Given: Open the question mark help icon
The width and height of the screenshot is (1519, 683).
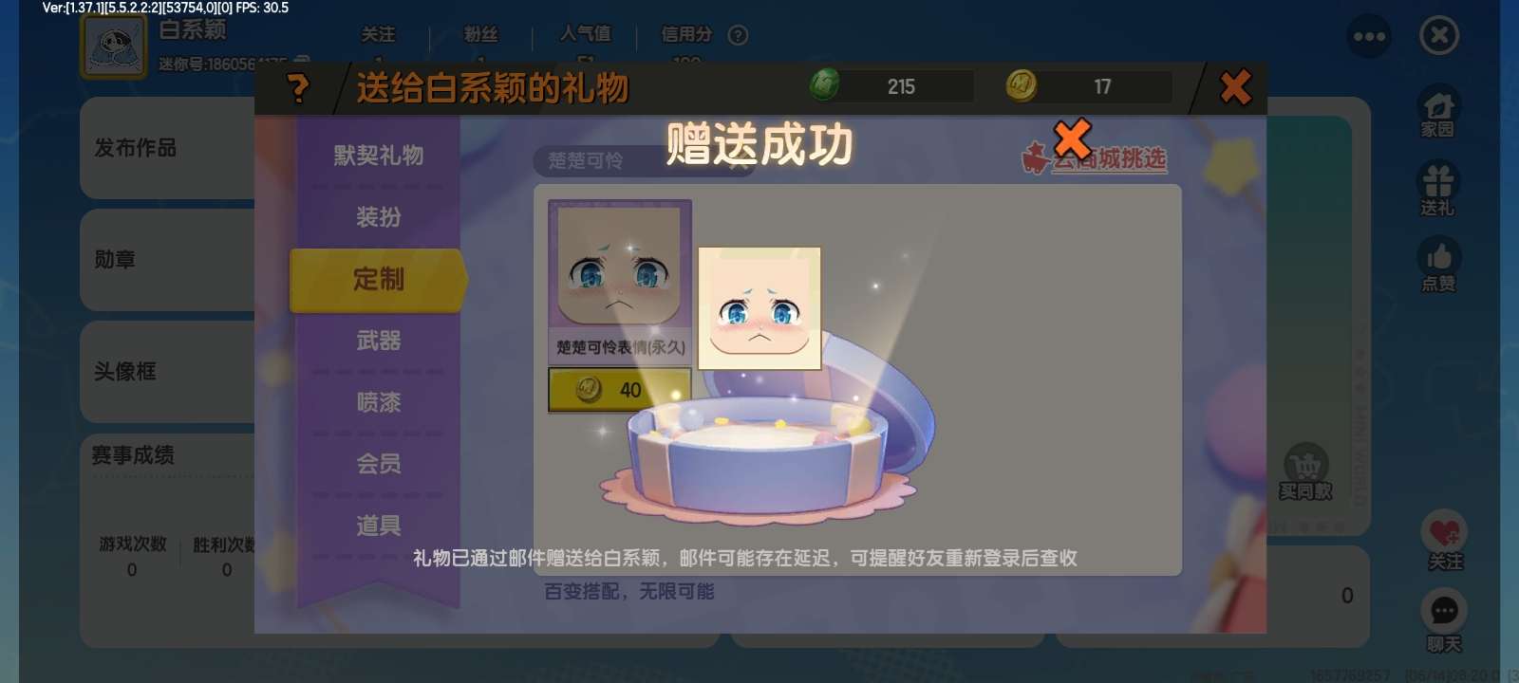Looking at the screenshot, I should click(298, 88).
